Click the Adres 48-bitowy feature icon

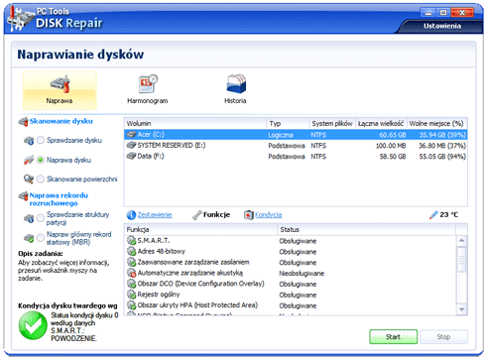click(x=132, y=251)
